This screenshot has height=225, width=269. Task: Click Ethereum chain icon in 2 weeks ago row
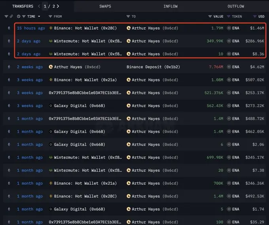9,67
